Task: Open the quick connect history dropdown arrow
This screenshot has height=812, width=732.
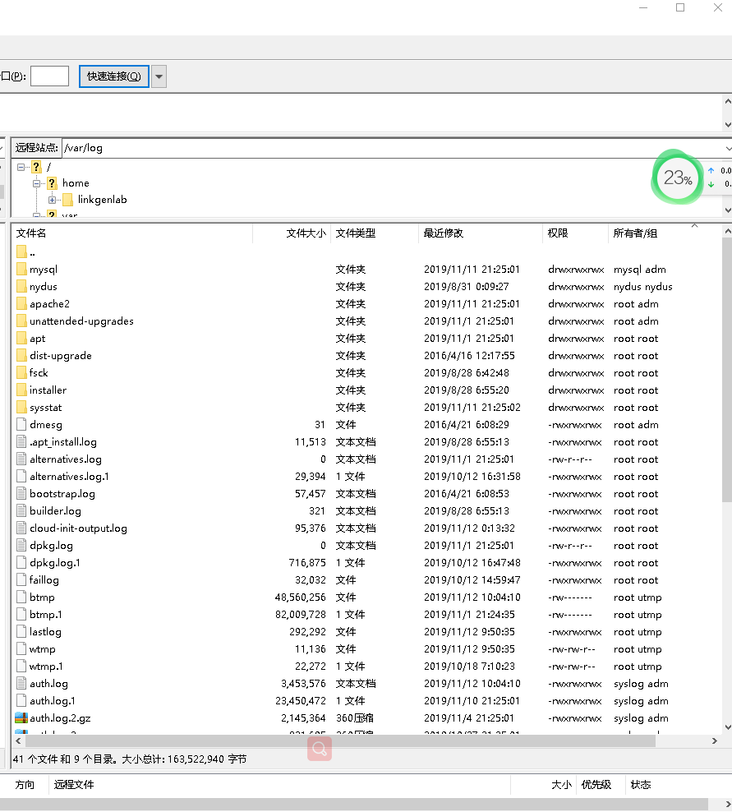Action: pyautogui.click(x=159, y=76)
